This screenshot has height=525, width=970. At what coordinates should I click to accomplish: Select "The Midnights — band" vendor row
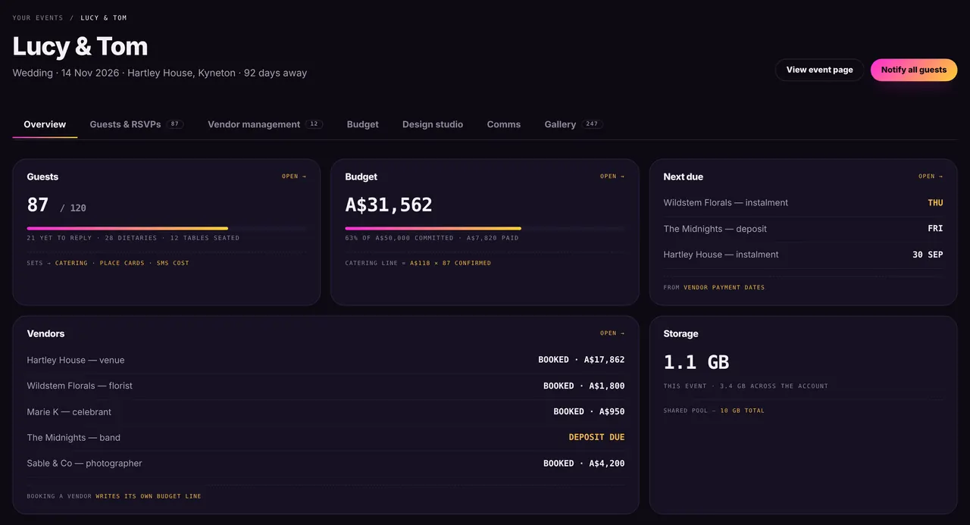[x=326, y=437]
